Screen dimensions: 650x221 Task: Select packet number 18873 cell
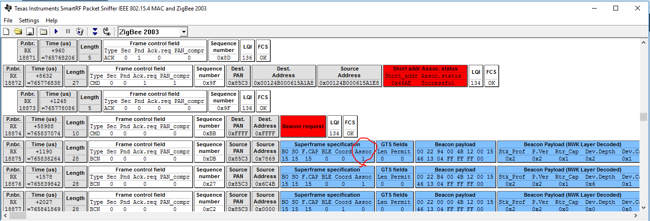click(x=28, y=101)
